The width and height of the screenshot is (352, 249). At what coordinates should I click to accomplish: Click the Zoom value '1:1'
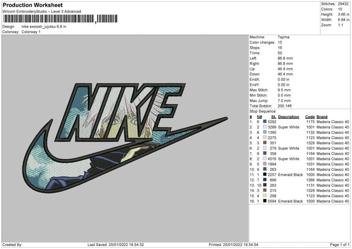point(340,25)
